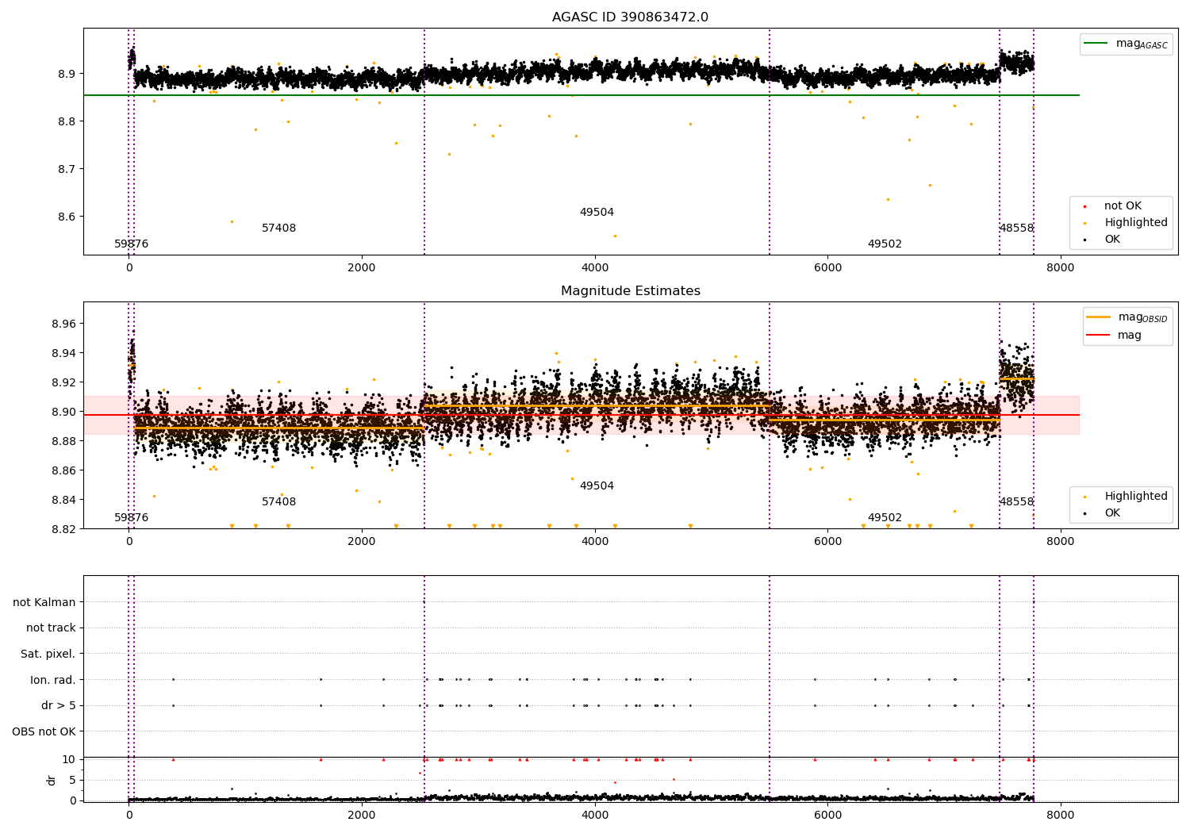The height and width of the screenshot is (833, 1190).
Task: Click 'Highlighted' legend entry in Magnitude Estimates plot
Action: [x=1135, y=497]
